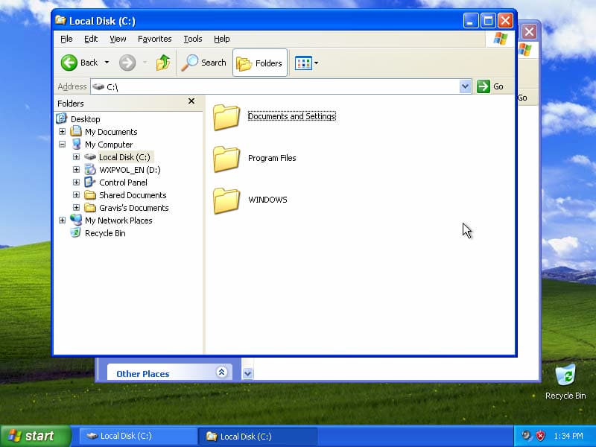Expand the Local Disk (C:) tree node
Screen dimensions: 596x447
coord(77,156)
